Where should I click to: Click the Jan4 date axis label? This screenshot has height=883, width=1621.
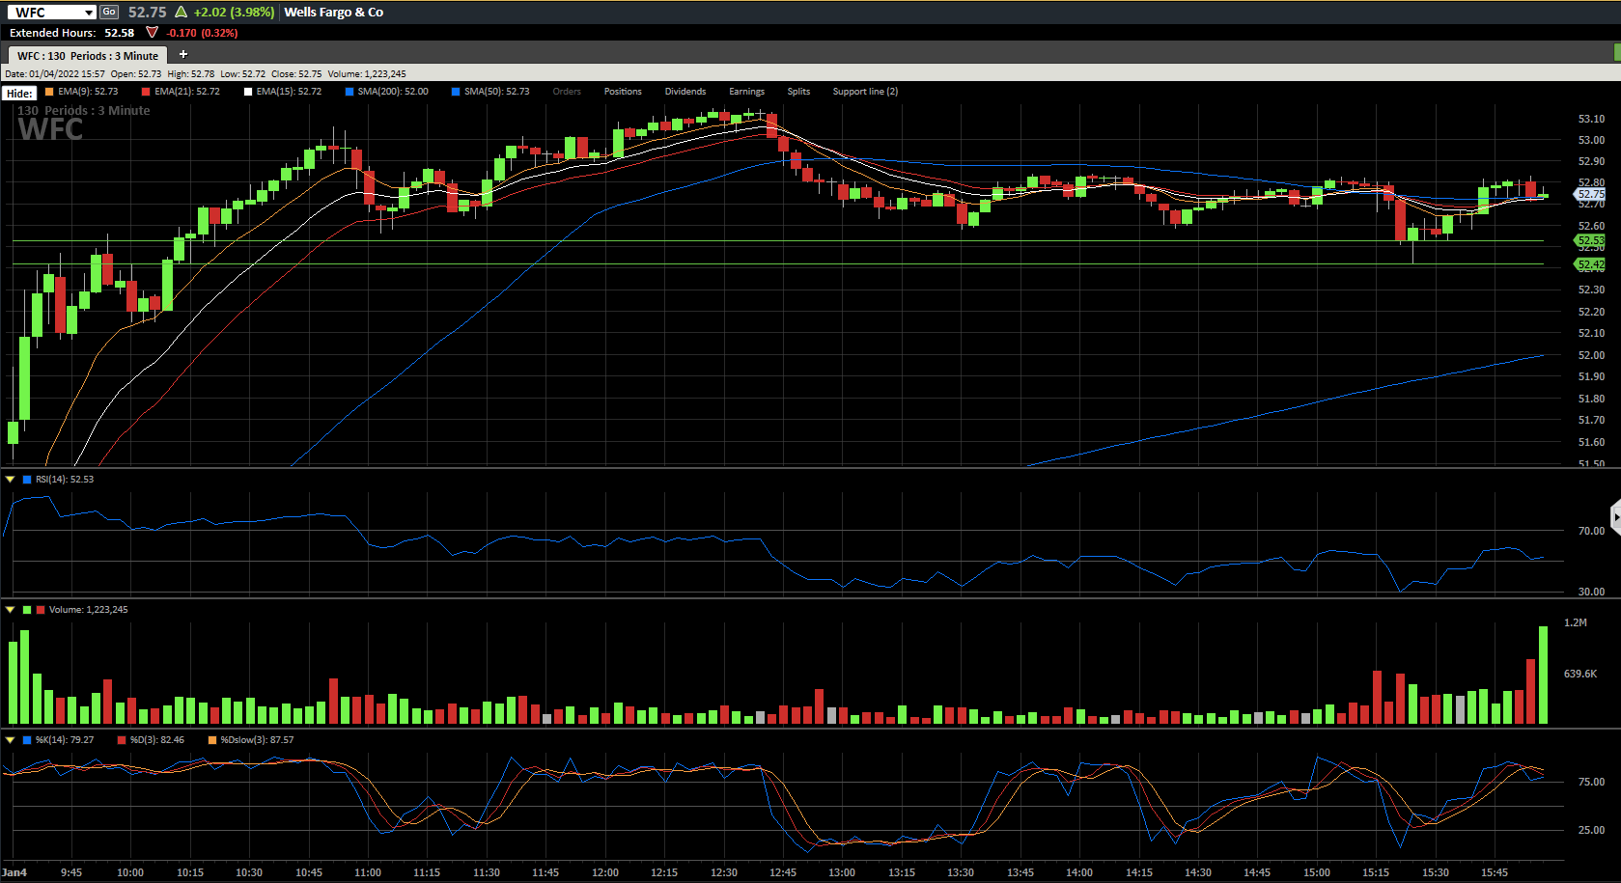coord(14,872)
